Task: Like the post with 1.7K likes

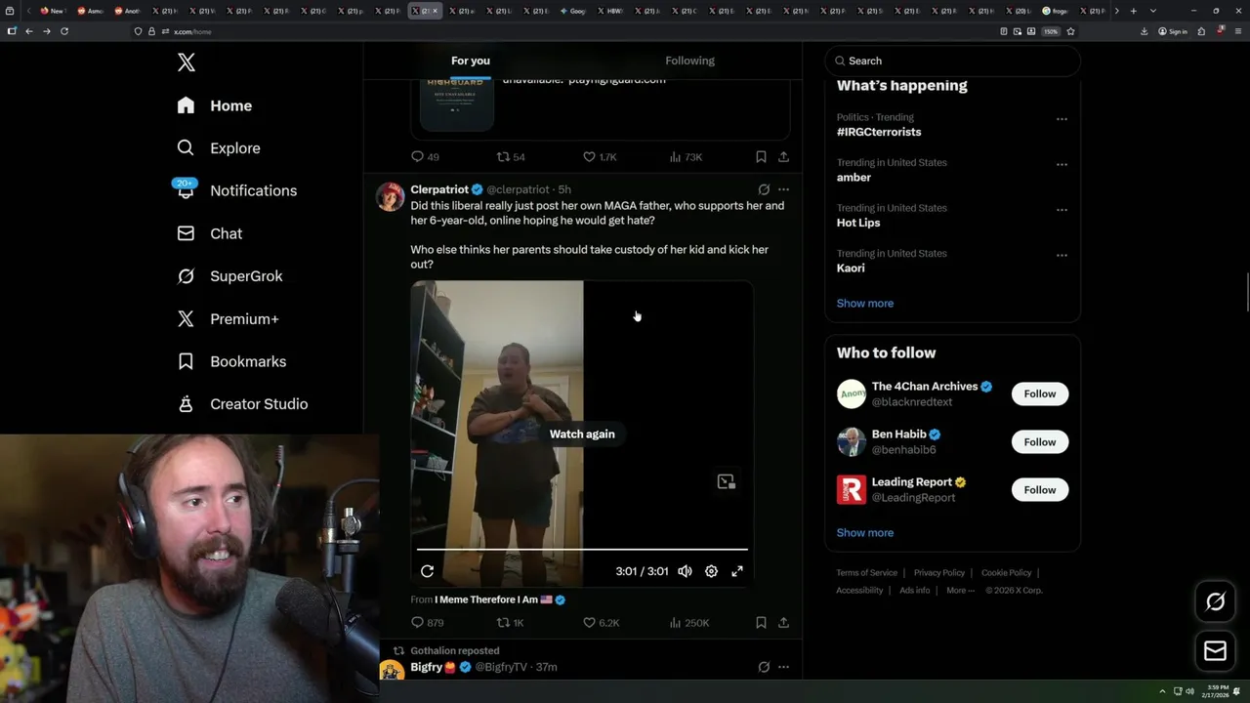Action: pyautogui.click(x=600, y=156)
